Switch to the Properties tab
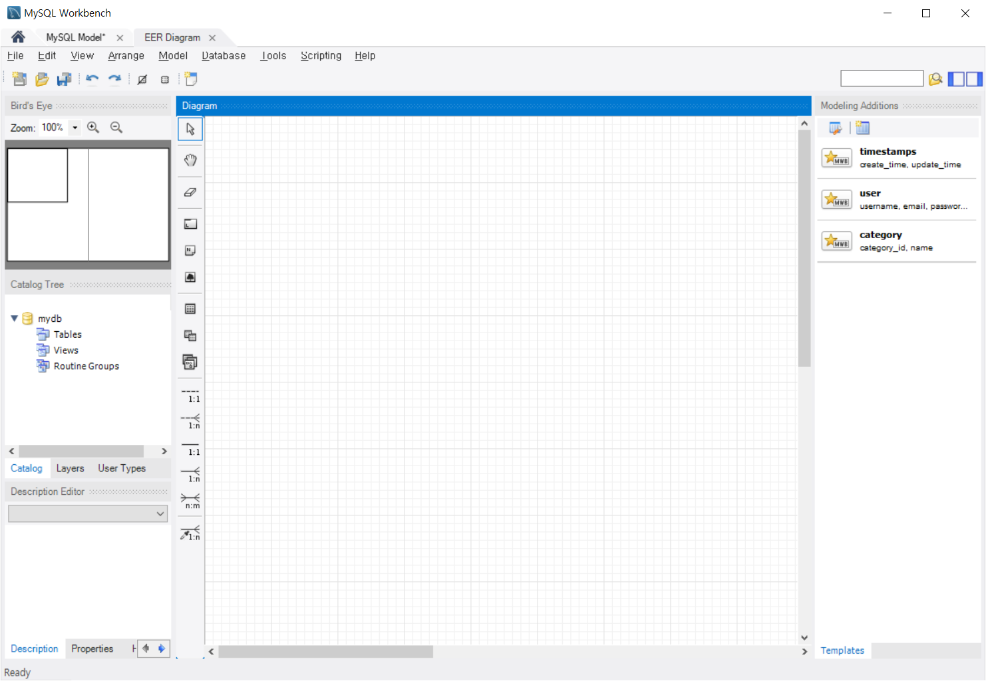 pos(92,648)
